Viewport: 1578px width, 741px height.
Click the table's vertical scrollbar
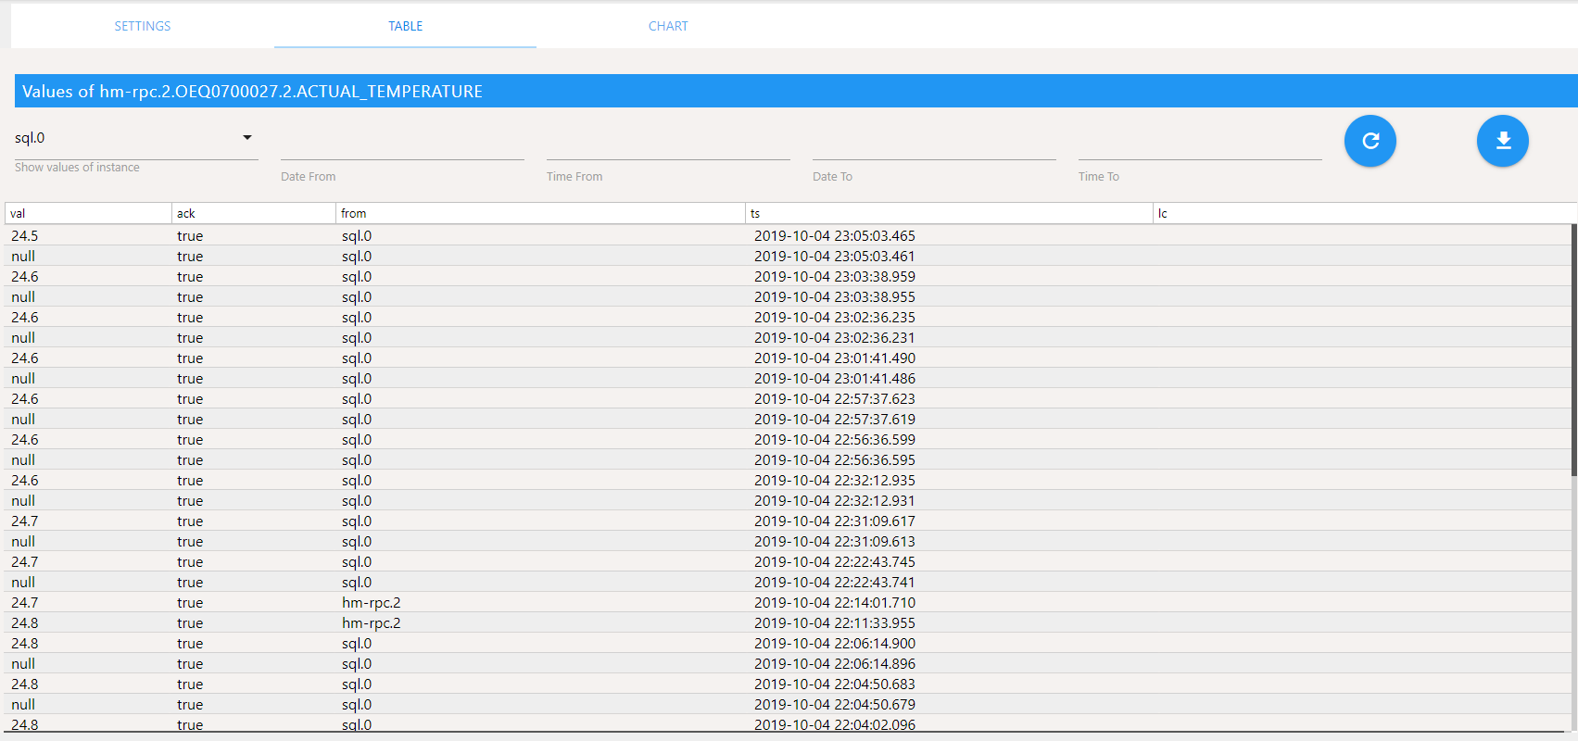(x=1574, y=350)
